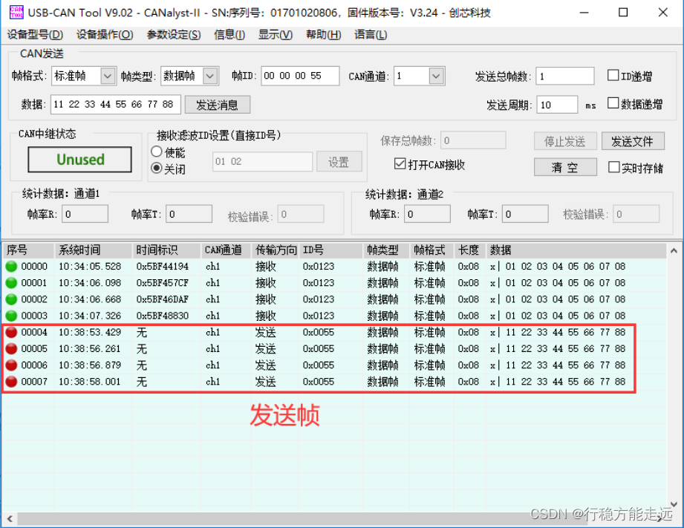Click the 系统时间 column header
Screen dimensions: 684x528
(x=93, y=250)
